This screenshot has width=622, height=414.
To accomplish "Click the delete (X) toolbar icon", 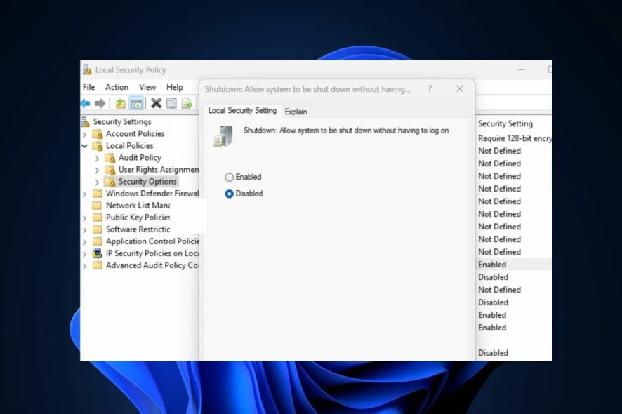I will [156, 103].
